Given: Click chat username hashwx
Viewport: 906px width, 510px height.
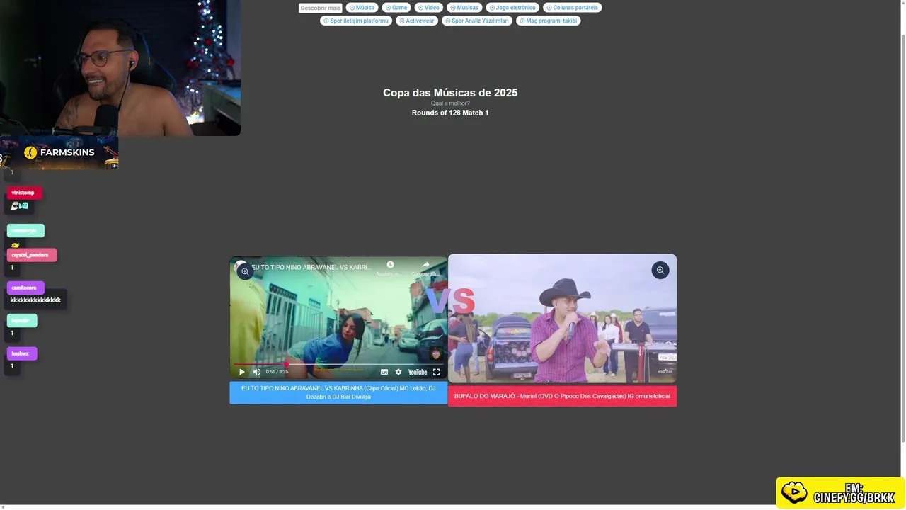Looking at the screenshot, I should pos(21,353).
